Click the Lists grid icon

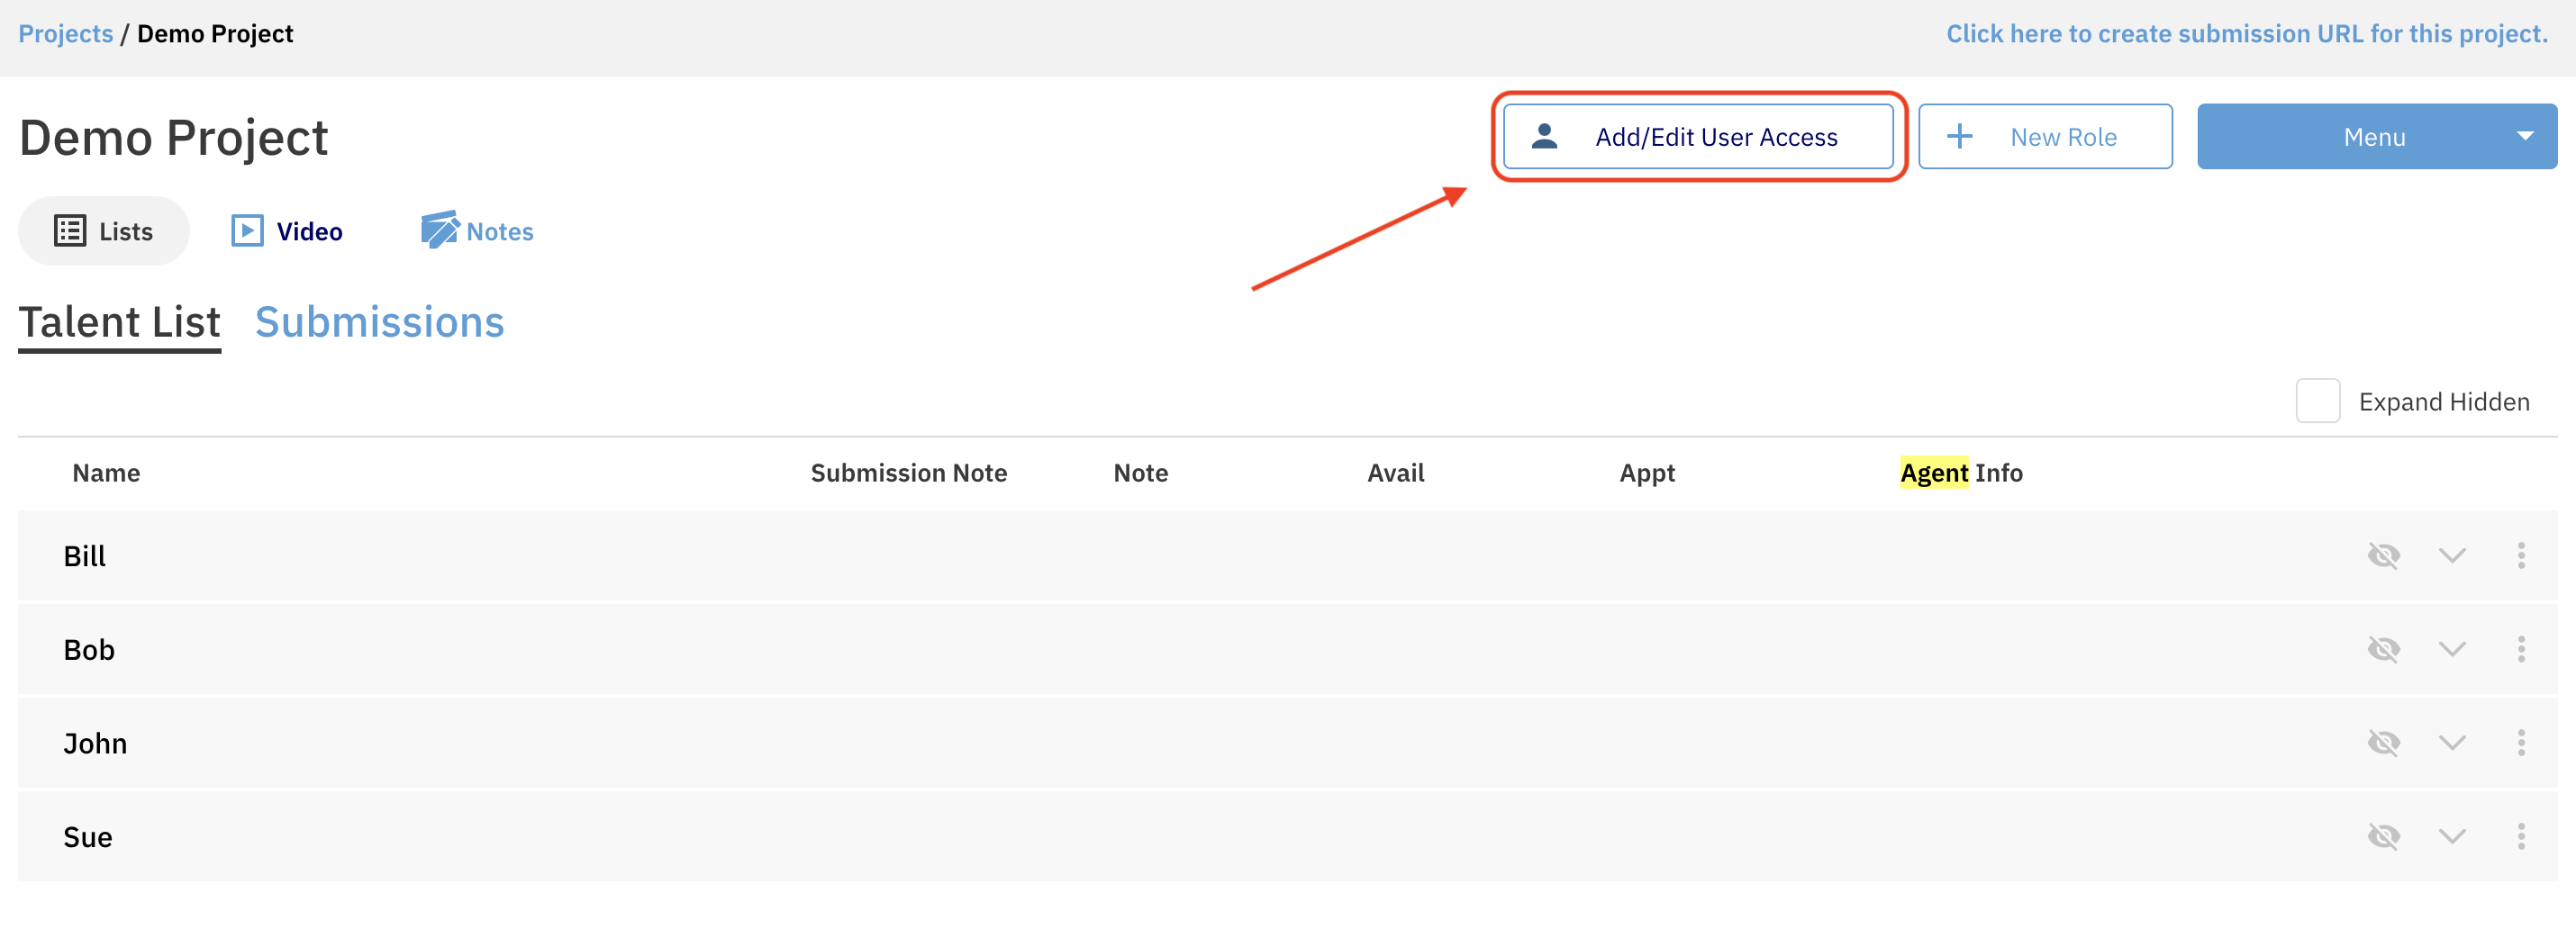coord(70,230)
